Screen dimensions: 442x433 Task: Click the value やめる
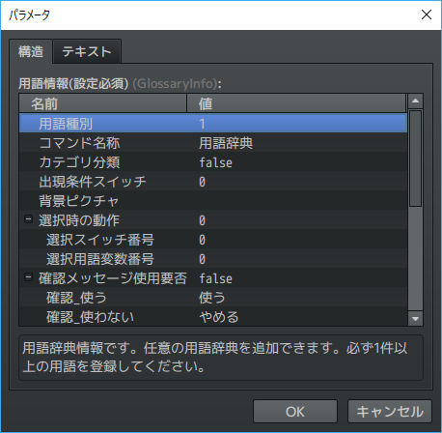219,317
